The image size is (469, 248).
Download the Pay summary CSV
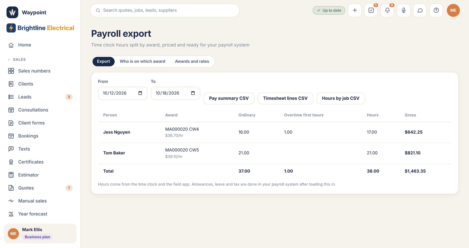(229, 98)
